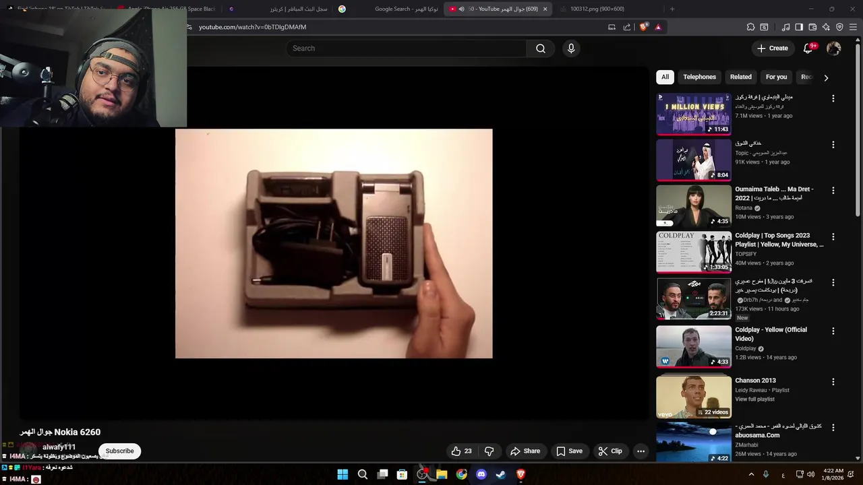Open YouTube notifications bell
863x485 pixels.
tap(808, 48)
